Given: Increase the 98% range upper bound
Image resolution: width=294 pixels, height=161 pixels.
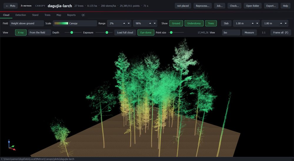Looking at the screenshot, I should [x=150, y=24].
